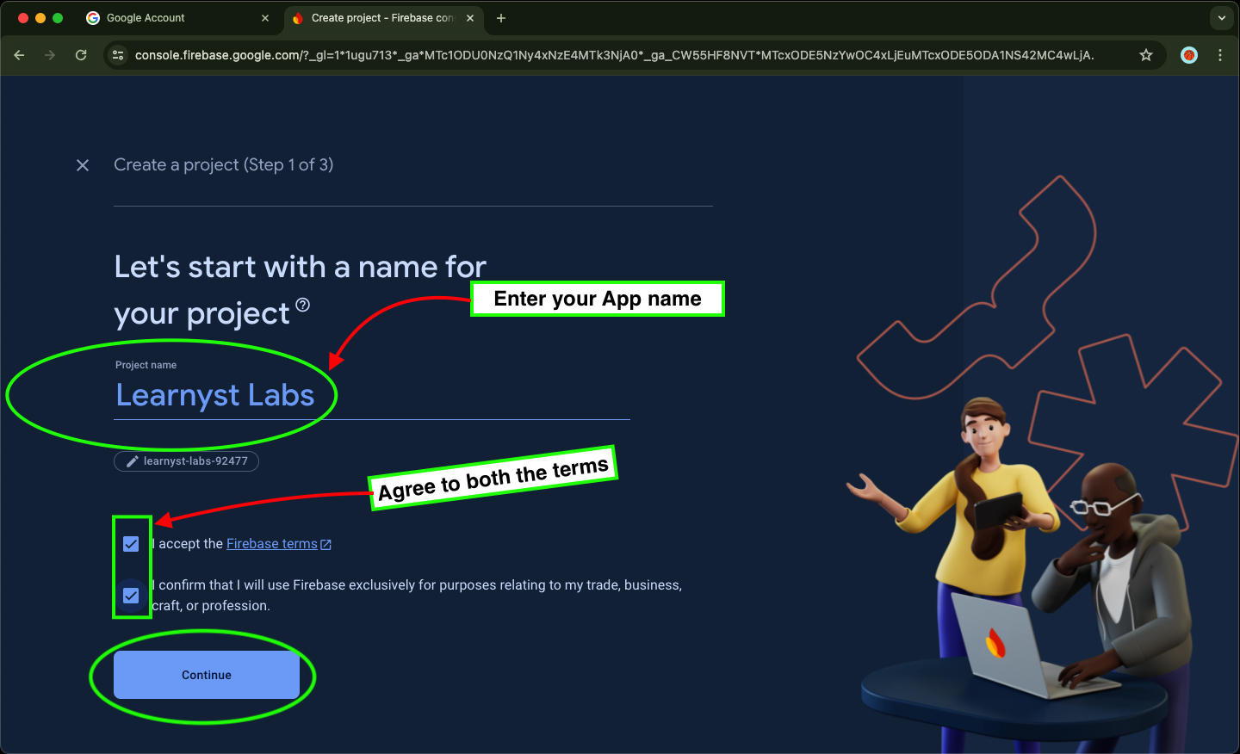Image resolution: width=1240 pixels, height=754 pixels.
Task: Select the Create project Firebase tab
Action: click(379, 17)
